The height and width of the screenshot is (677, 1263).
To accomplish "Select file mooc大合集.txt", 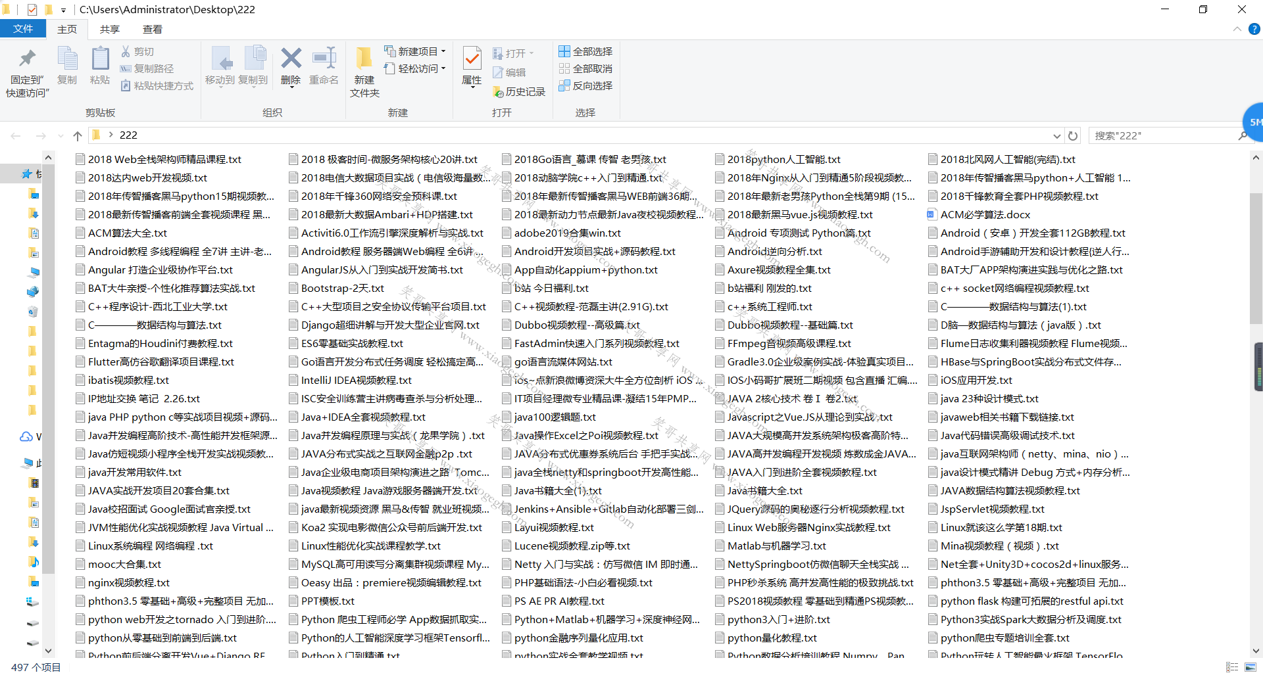I will 118,564.
